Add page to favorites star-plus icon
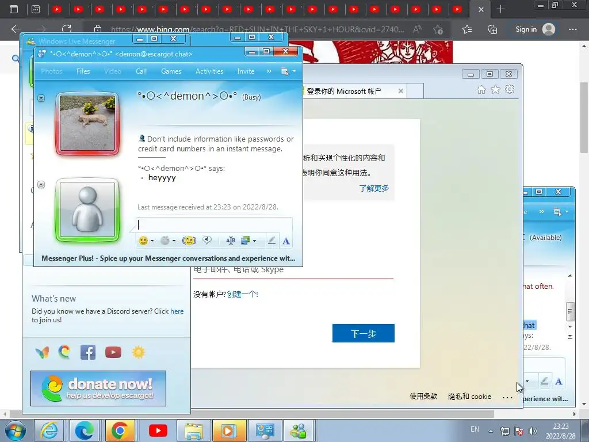Screen dimensions: 589x442 438,29
